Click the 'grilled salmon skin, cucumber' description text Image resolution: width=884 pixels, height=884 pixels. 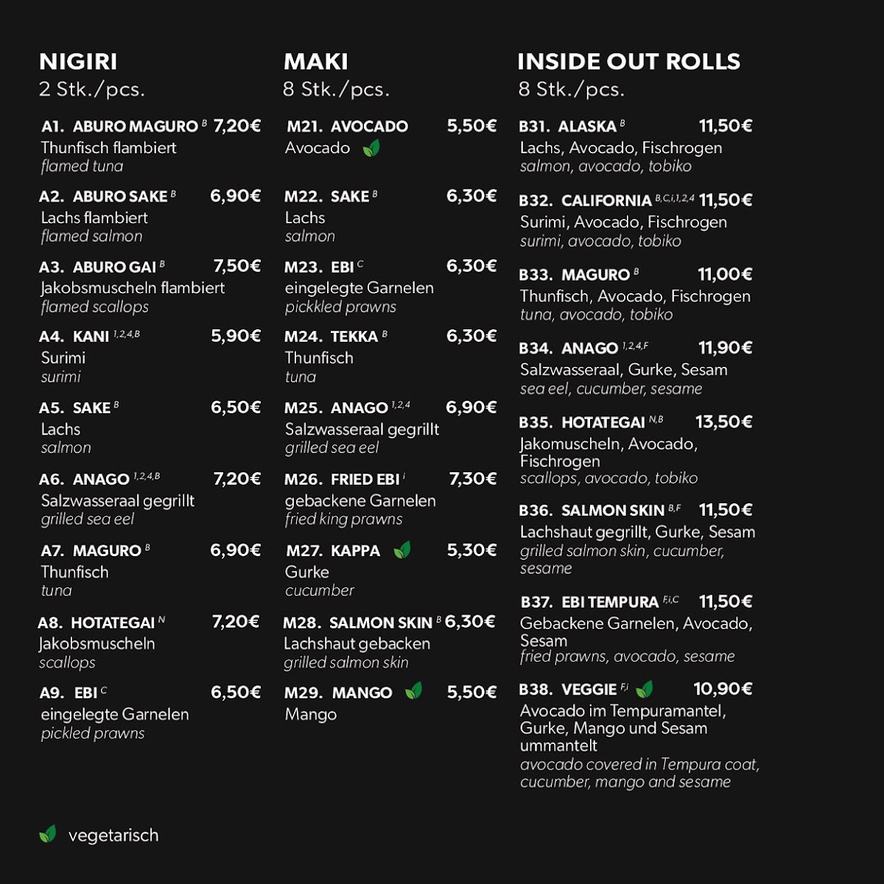(622, 551)
